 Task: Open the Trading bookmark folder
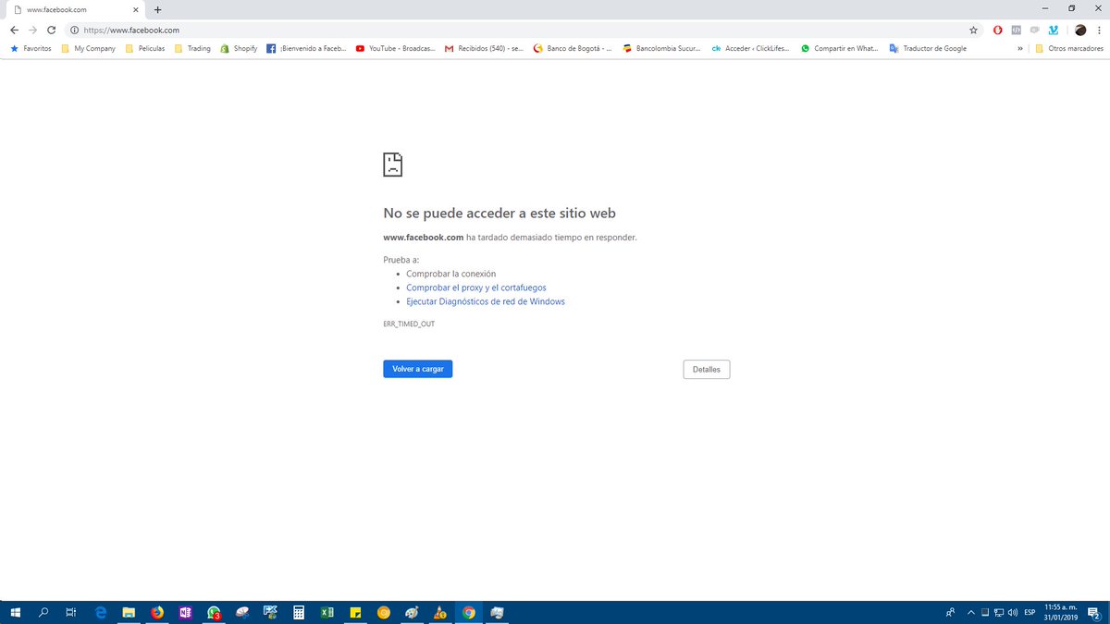coord(192,48)
